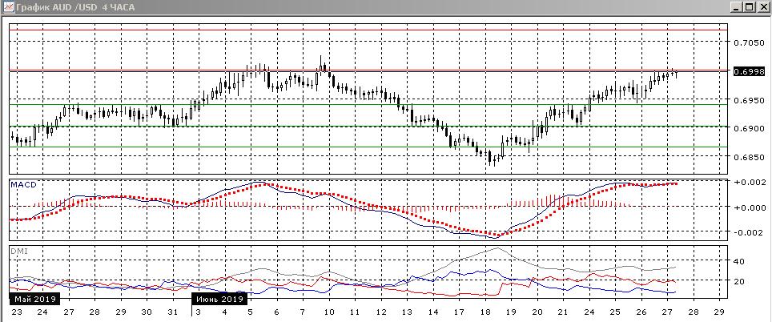Maximize the AUD/USD chart window
This screenshot has width=772, height=322.
(750, 7)
